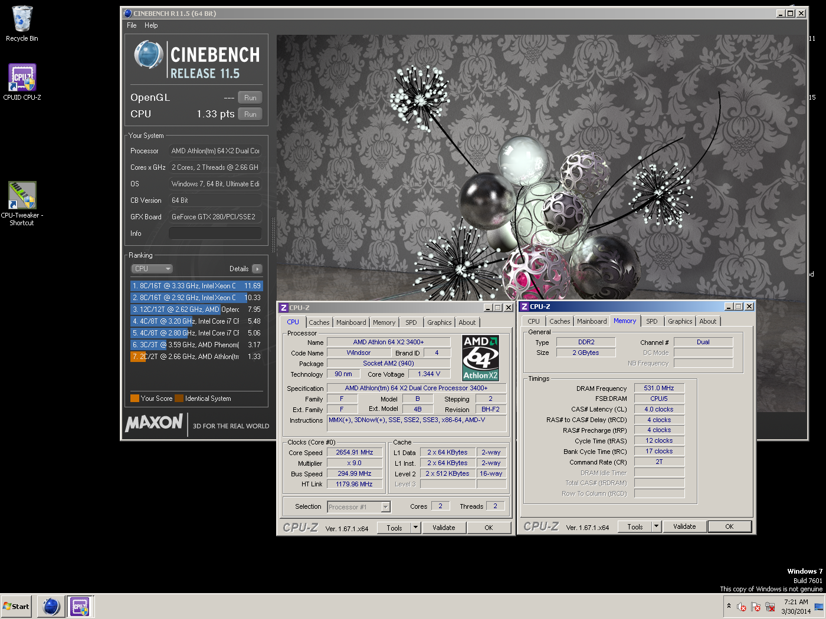The width and height of the screenshot is (826, 619).
Task: Click the CPU-Z taskbar icon
Action: (80, 606)
